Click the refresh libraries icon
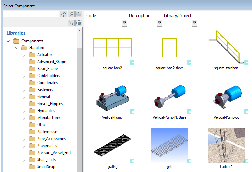 (71, 23)
